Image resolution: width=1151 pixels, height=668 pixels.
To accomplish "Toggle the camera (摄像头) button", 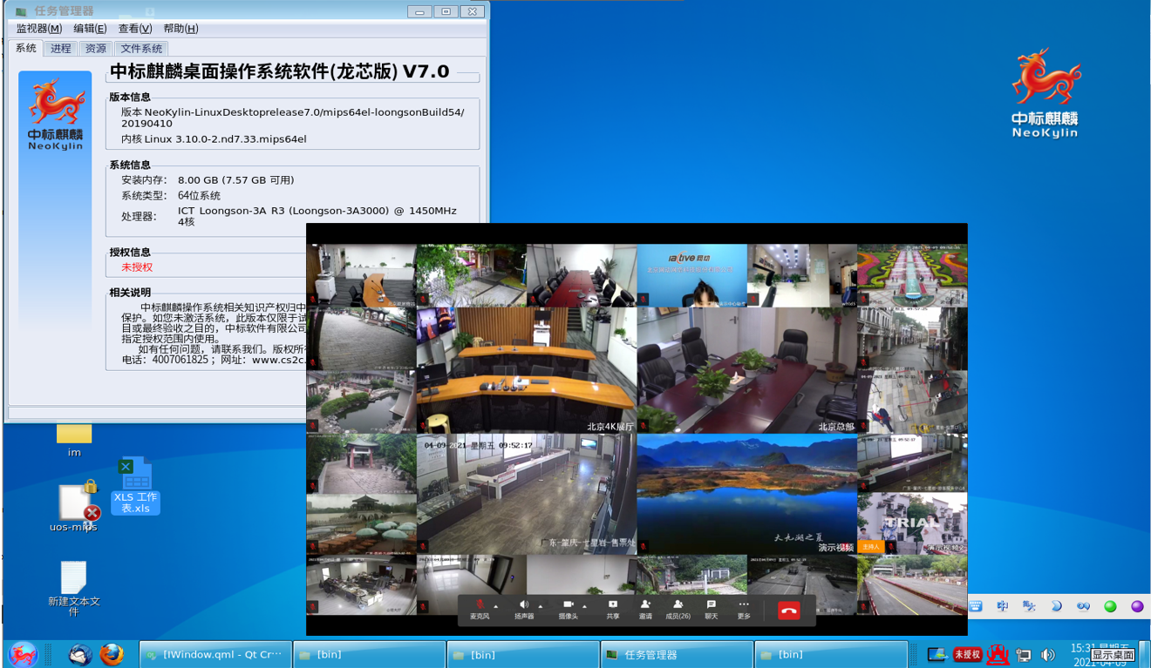I will pyautogui.click(x=568, y=609).
